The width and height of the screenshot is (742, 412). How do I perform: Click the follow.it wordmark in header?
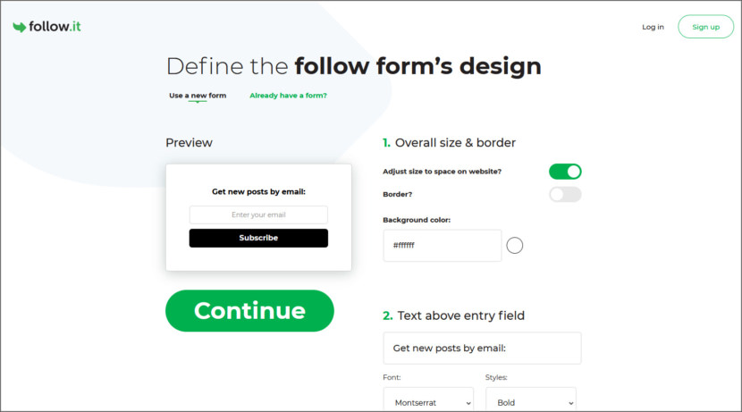pos(55,27)
